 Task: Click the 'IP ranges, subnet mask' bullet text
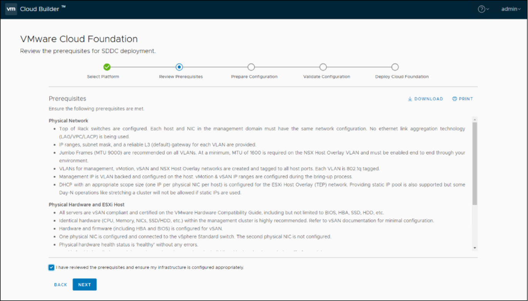tap(158, 145)
